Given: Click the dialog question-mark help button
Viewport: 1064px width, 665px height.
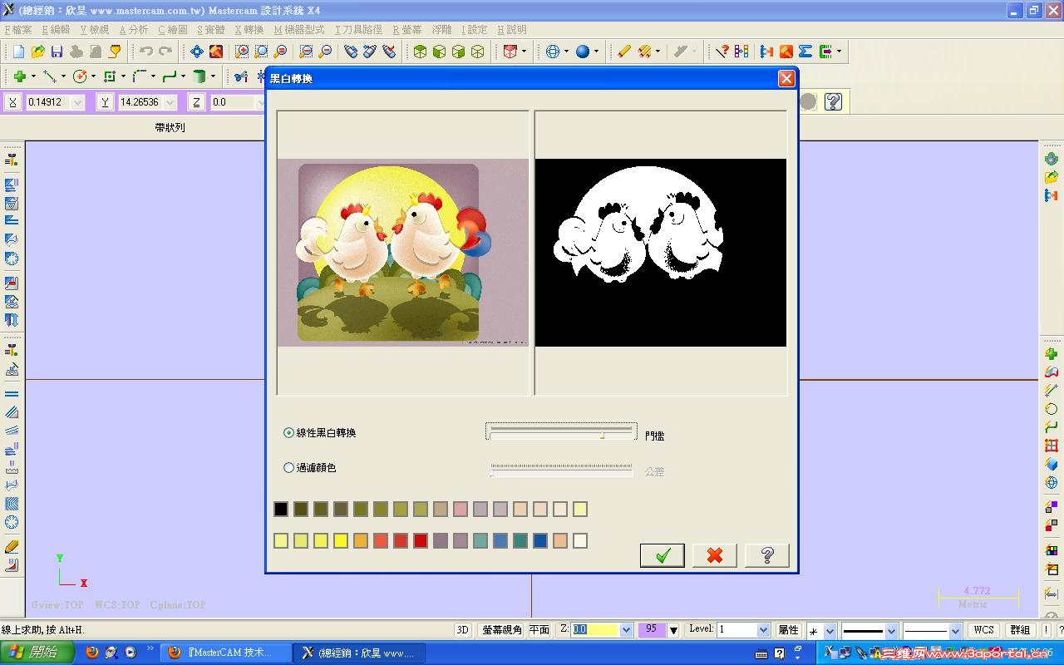Looking at the screenshot, I should click(767, 555).
